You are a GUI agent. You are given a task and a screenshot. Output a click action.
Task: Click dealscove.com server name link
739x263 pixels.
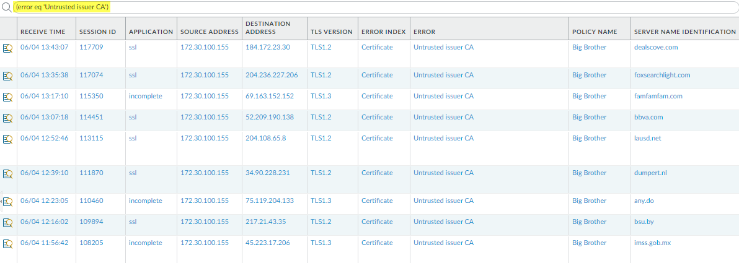click(656, 47)
